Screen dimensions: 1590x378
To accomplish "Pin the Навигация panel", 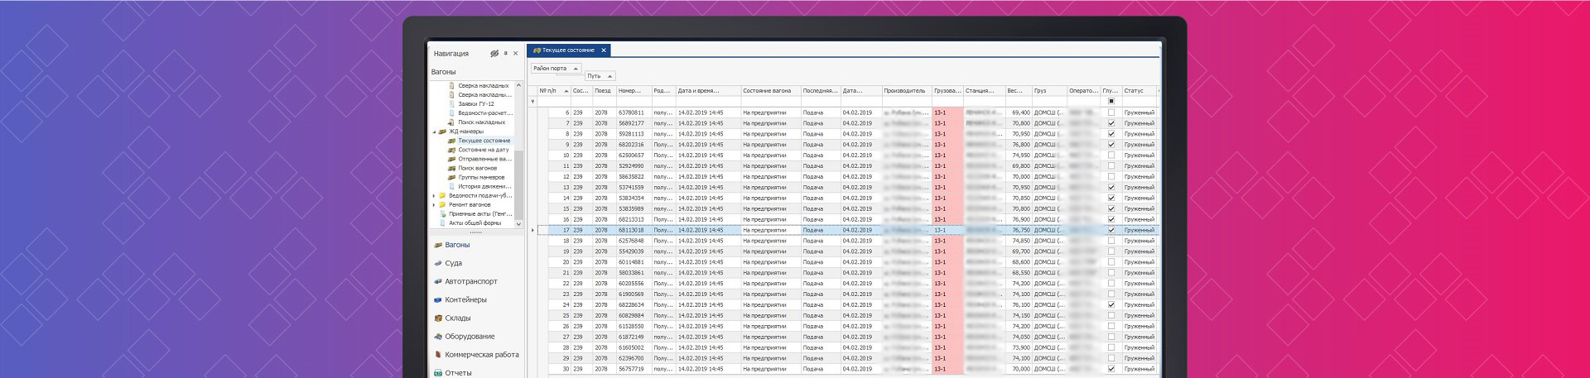I will tap(506, 53).
